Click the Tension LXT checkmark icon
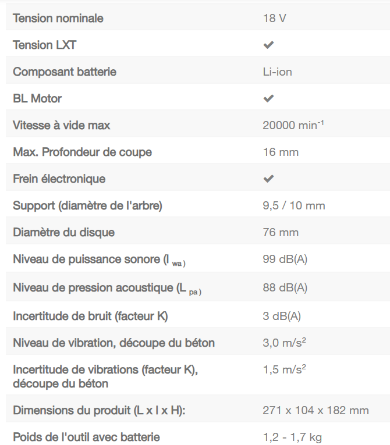The image size is (390, 445). coord(268,45)
